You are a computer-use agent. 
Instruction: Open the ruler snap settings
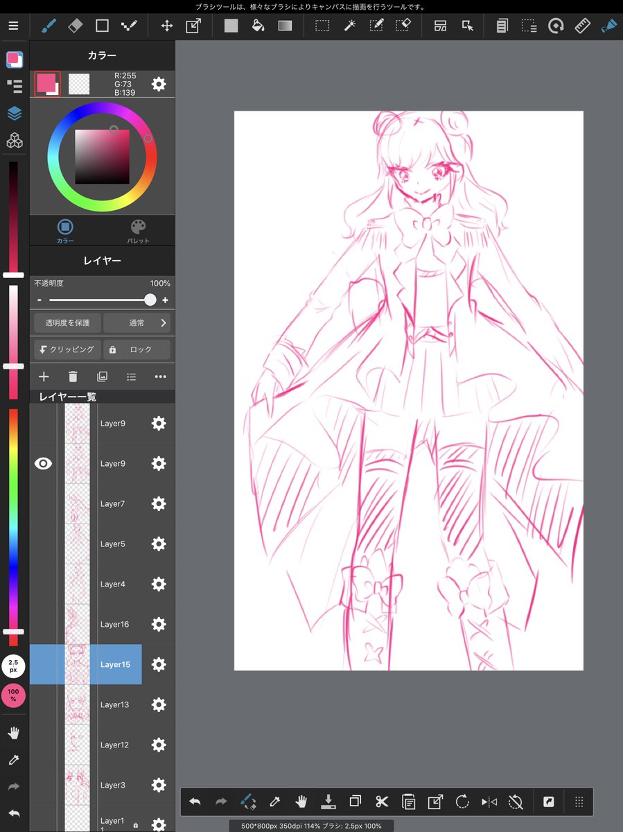click(582, 26)
